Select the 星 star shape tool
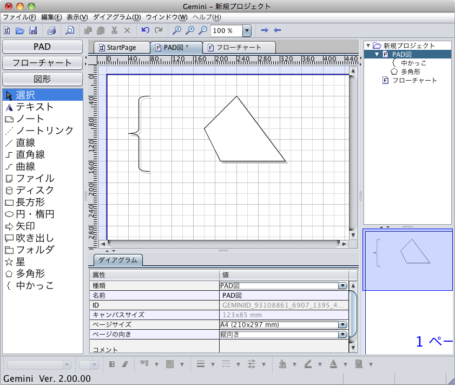455x385 pixels. tap(43, 262)
